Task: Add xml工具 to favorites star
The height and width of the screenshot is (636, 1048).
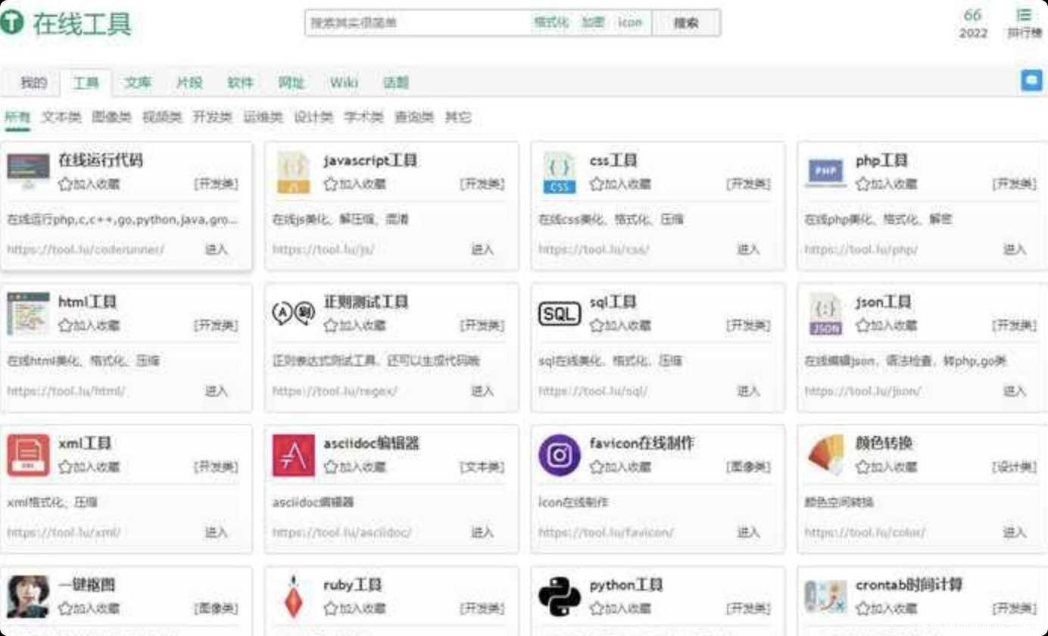Action: (x=65, y=467)
